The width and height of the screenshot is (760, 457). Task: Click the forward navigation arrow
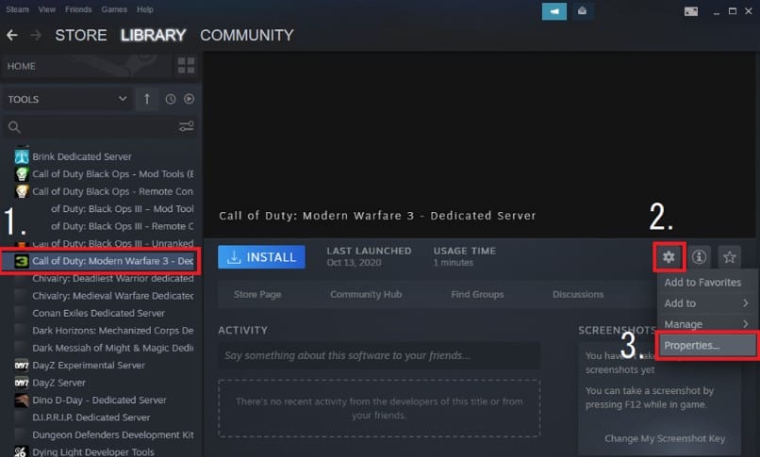click(36, 35)
